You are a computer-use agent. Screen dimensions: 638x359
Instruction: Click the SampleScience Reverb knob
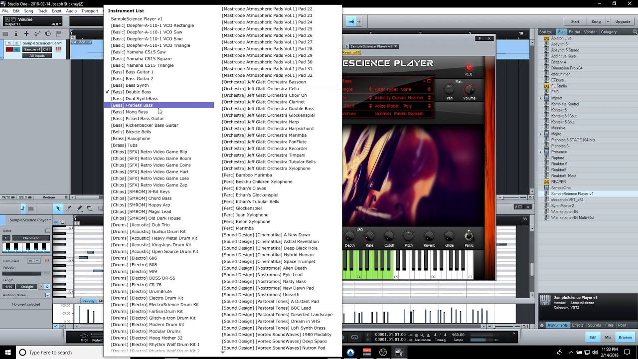click(x=429, y=236)
